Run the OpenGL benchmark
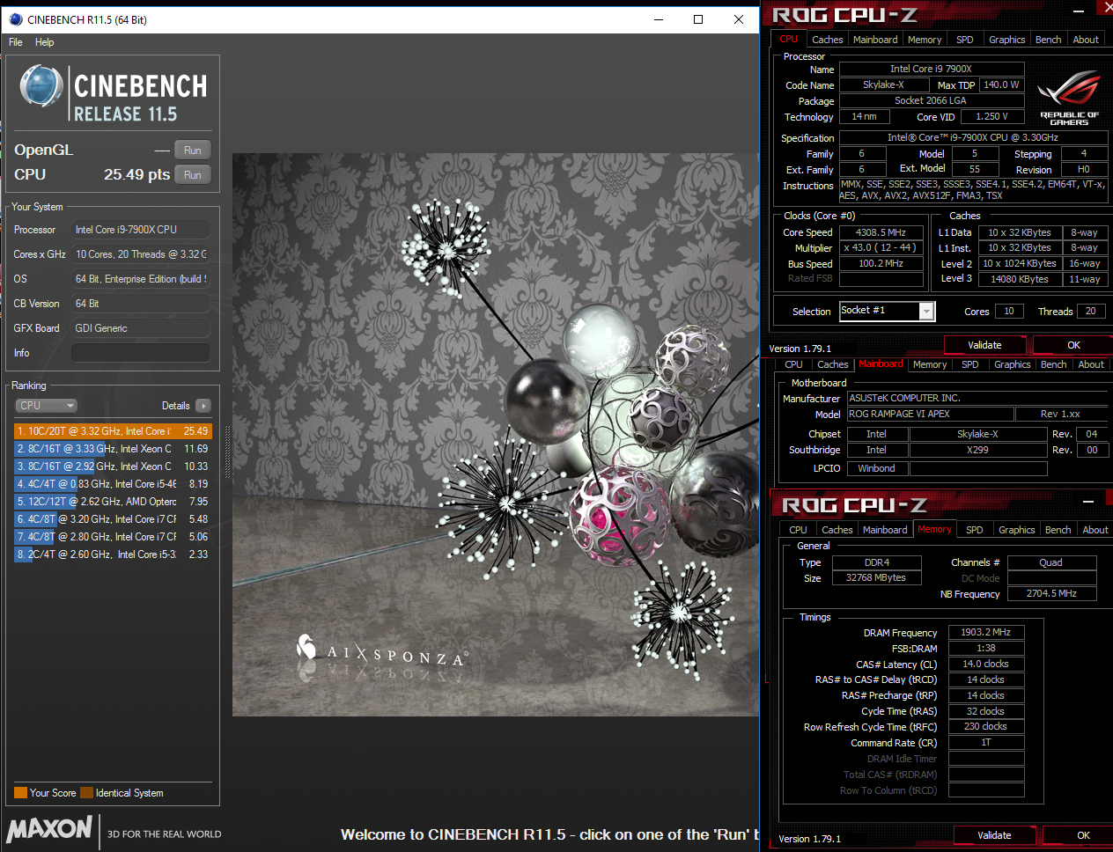The height and width of the screenshot is (852, 1113). (x=193, y=151)
